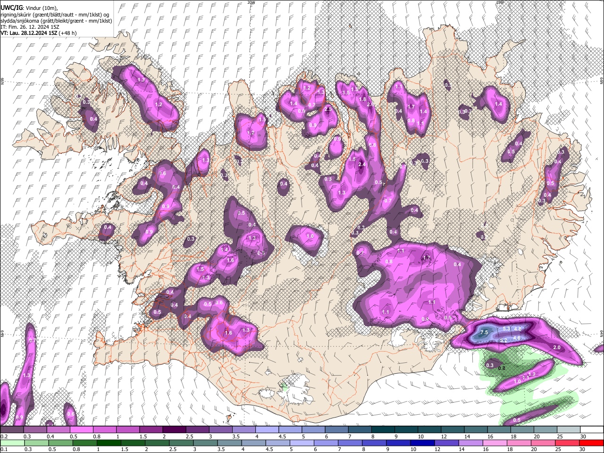Click the dark teal swatch labeled 9 in top legend
The image size is (604, 453).
pyautogui.click(x=405, y=430)
